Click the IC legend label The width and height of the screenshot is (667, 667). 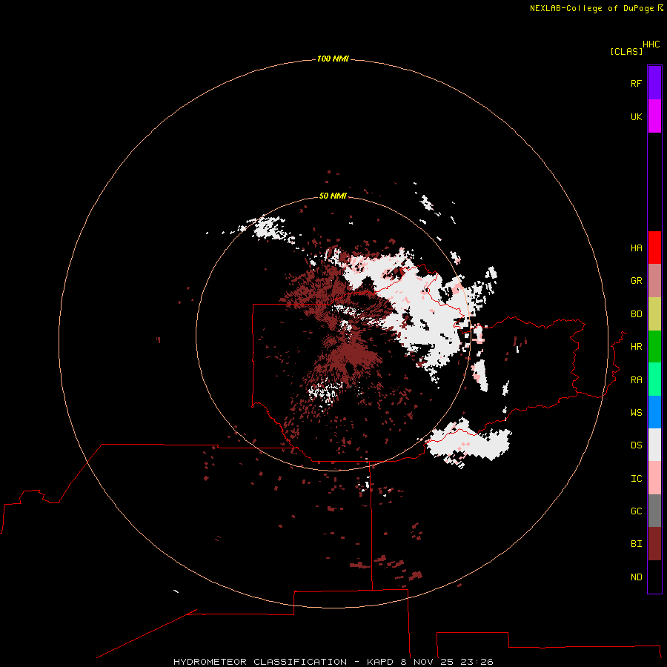pos(636,479)
